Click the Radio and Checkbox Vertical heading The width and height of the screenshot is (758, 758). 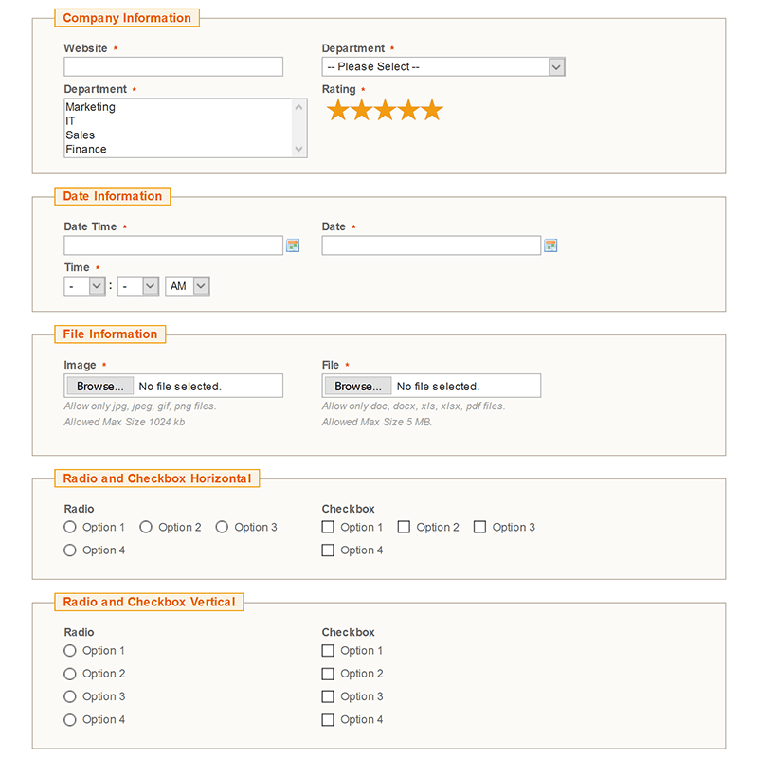(x=149, y=602)
